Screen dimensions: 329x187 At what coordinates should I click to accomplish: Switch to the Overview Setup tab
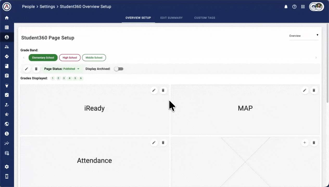click(138, 18)
